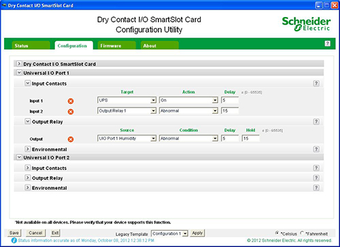The image size is (340, 247).
Task: Open help for Port 1 Environmental section
Action: point(316,149)
